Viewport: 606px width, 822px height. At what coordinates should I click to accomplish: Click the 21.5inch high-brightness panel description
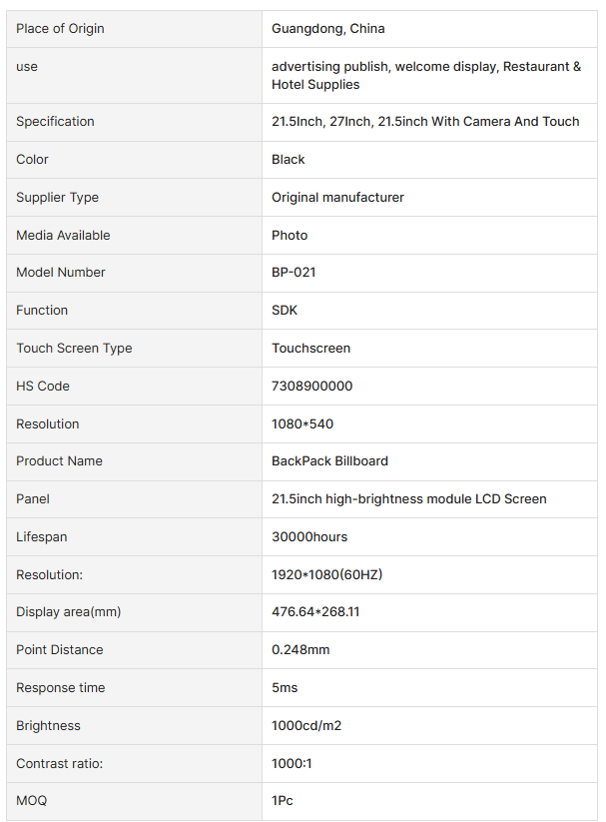pyautogui.click(x=409, y=499)
